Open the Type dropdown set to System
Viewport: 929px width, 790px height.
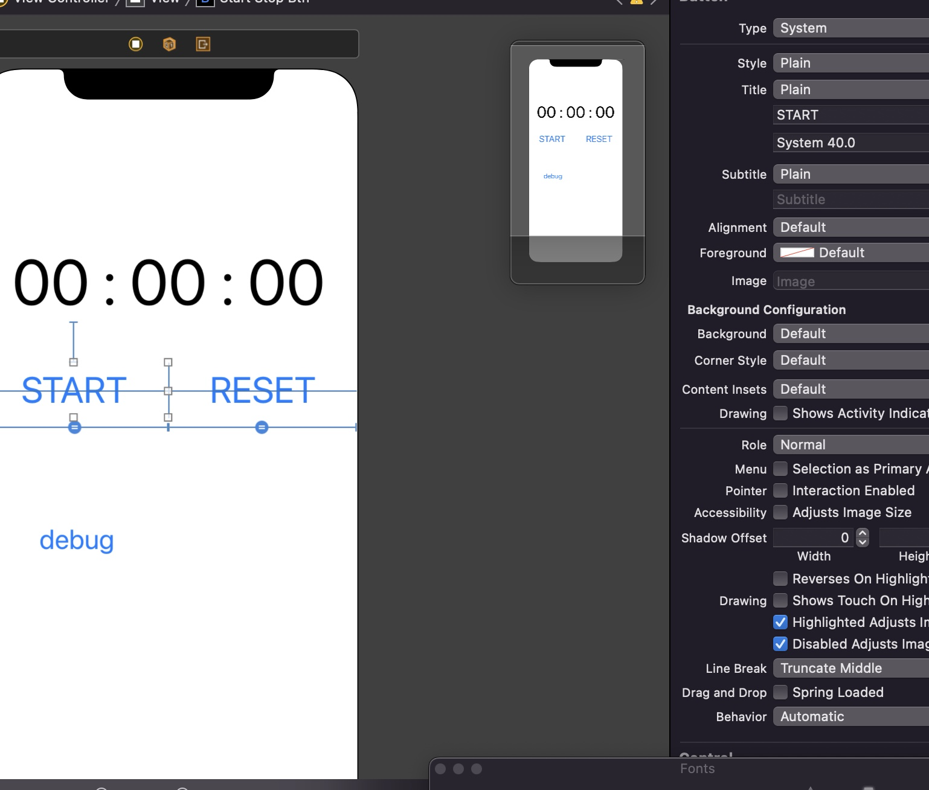[851, 28]
